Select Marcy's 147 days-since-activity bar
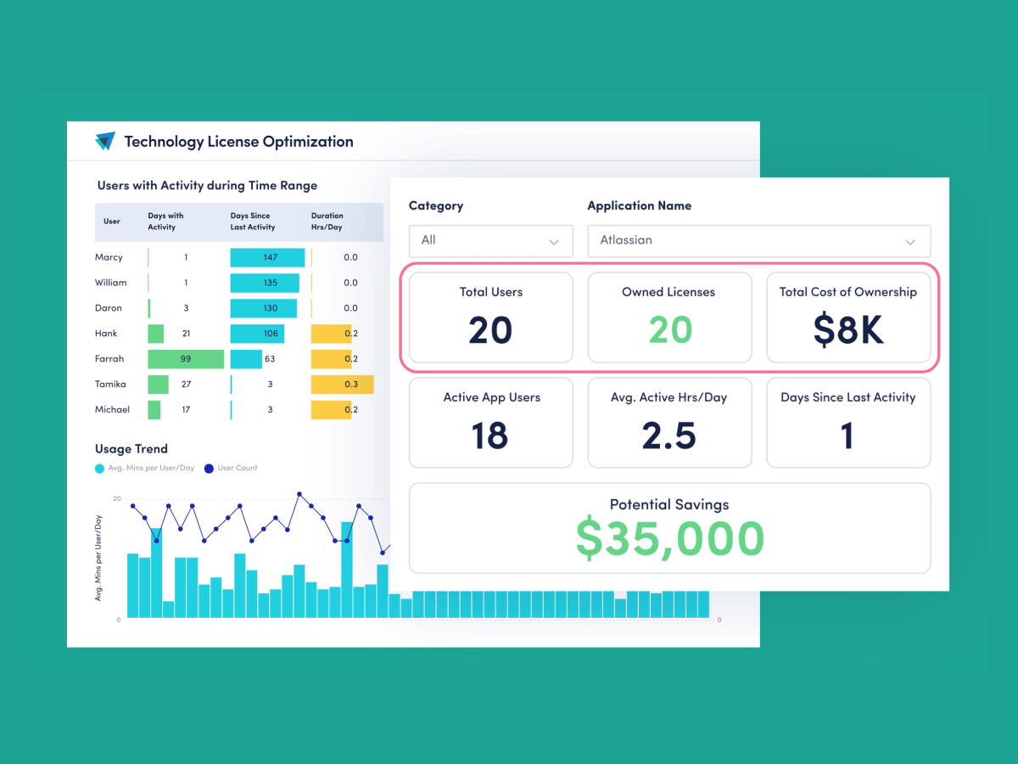Image resolution: width=1018 pixels, height=764 pixels. tap(266, 257)
